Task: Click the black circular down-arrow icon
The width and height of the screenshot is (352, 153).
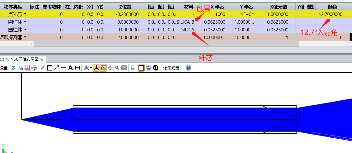Action: point(156,68)
